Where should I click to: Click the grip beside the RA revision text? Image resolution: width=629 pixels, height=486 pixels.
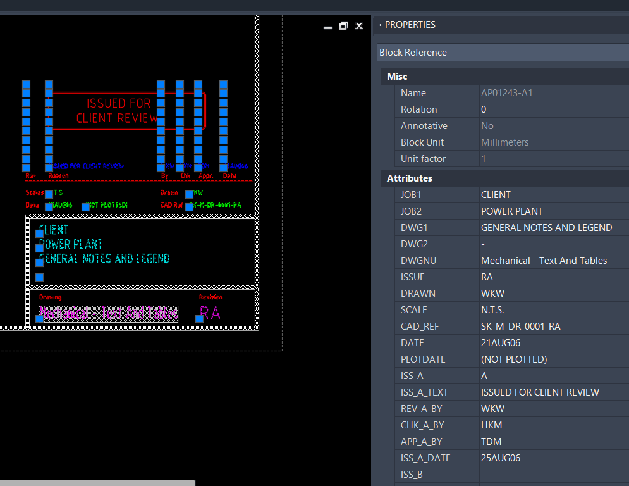[199, 319]
